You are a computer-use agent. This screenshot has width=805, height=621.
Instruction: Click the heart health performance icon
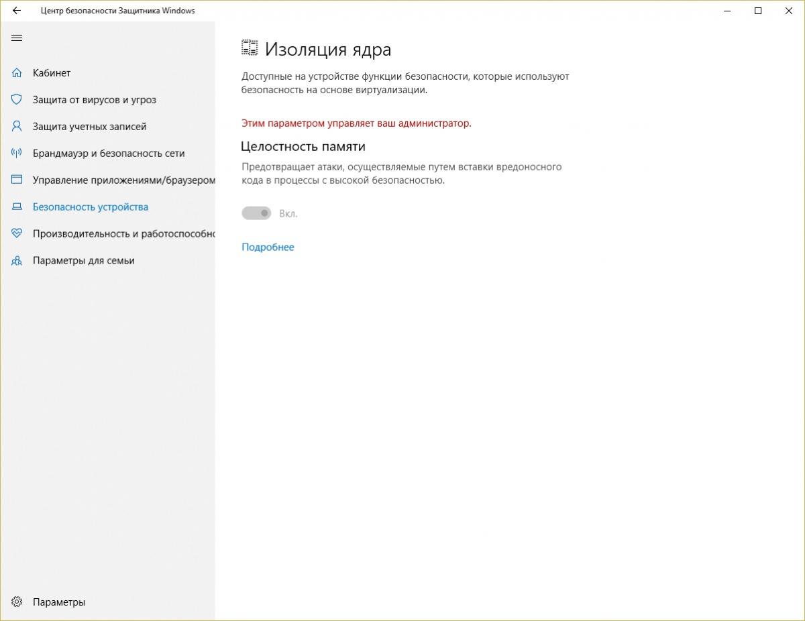(17, 233)
